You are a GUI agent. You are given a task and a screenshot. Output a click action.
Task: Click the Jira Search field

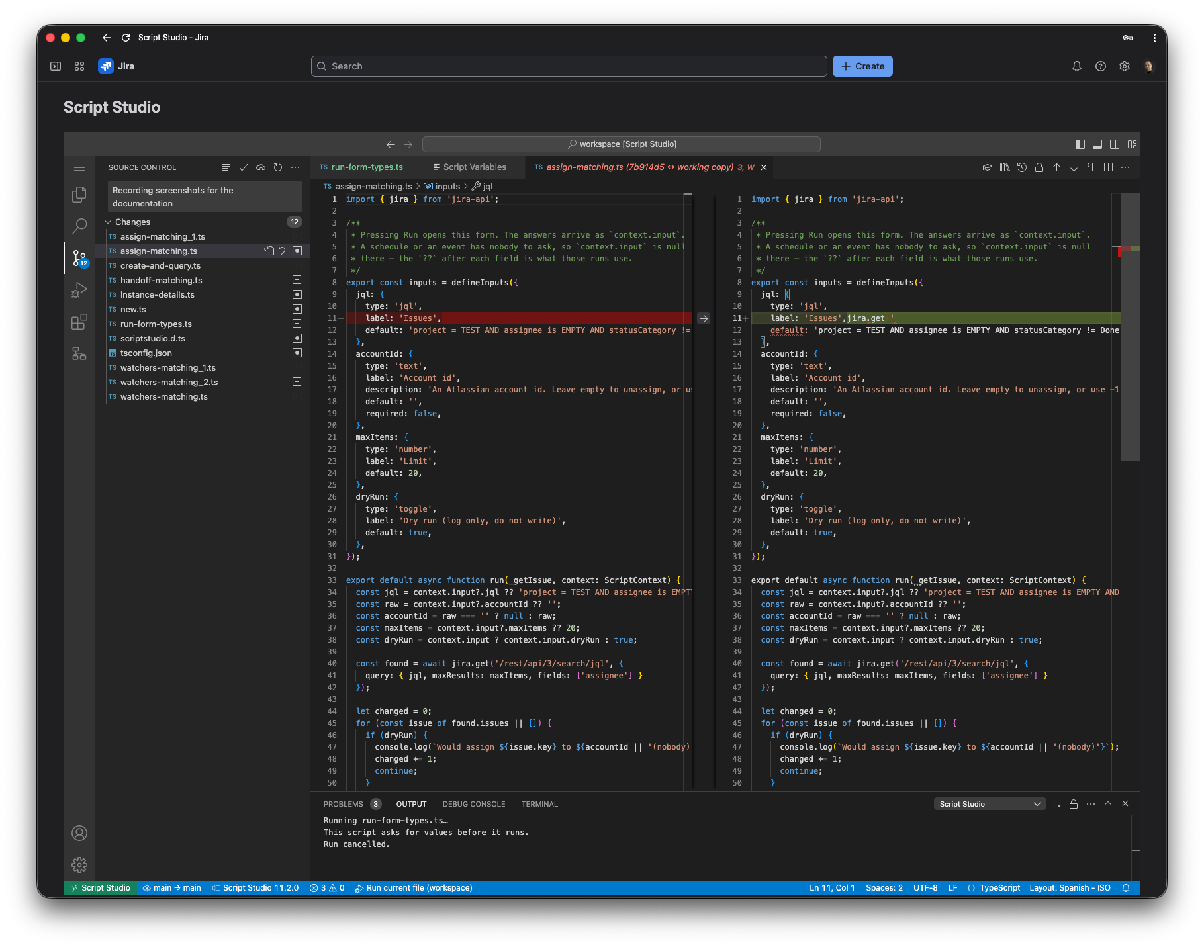569,66
